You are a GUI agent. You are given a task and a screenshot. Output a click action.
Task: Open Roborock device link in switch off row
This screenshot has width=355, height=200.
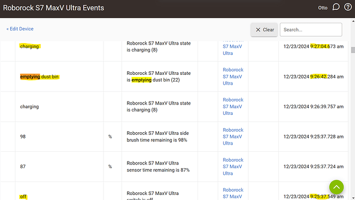pos(233,193)
